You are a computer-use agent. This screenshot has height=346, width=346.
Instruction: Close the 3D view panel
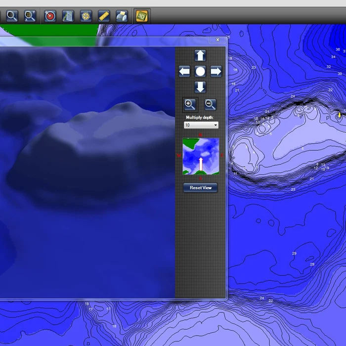[218, 40]
